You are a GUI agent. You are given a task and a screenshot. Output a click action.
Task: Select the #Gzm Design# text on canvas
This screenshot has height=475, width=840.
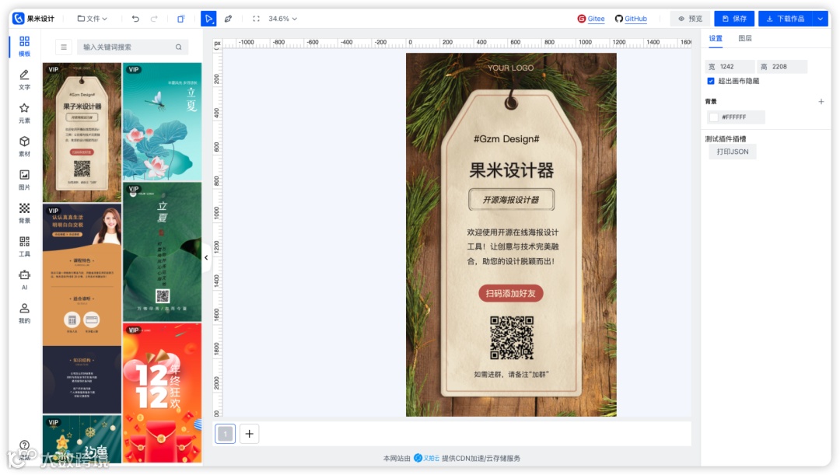point(506,139)
